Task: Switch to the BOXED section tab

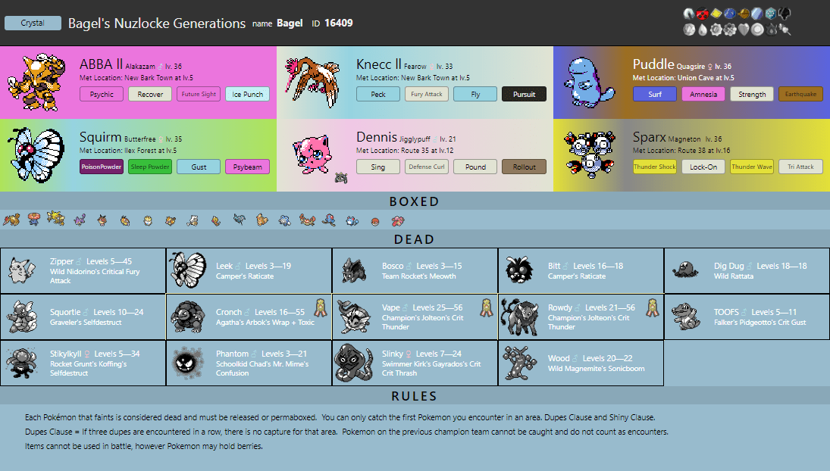Action: click(415, 201)
